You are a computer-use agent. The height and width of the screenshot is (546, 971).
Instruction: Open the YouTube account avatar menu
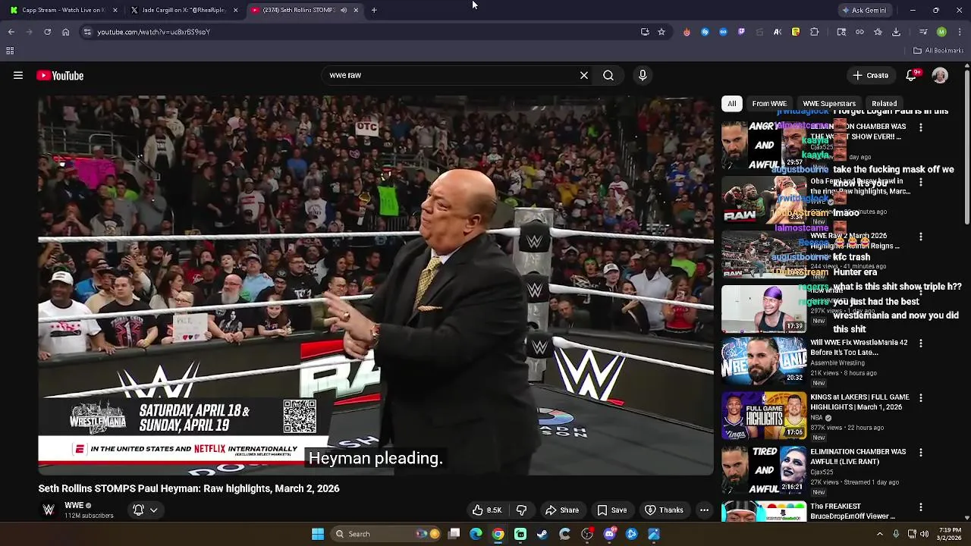click(x=940, y=76)
